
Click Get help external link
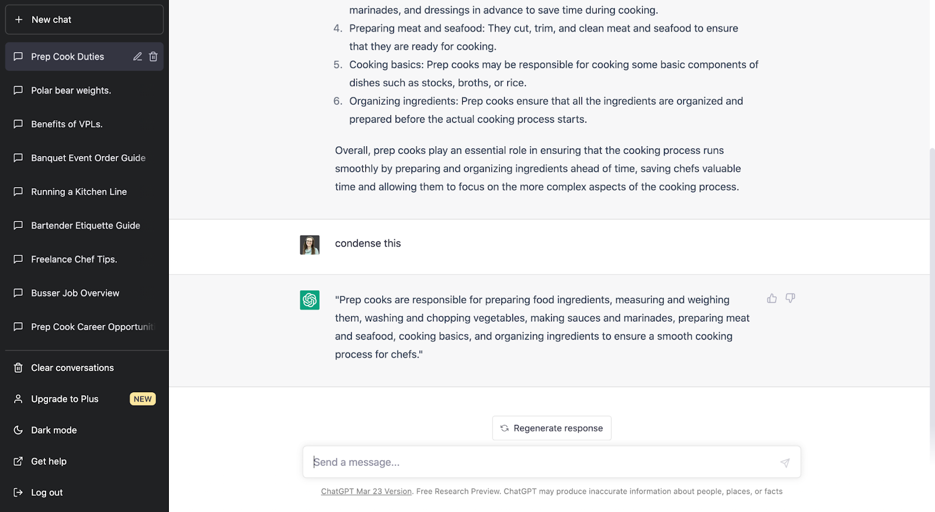point(49,462)
